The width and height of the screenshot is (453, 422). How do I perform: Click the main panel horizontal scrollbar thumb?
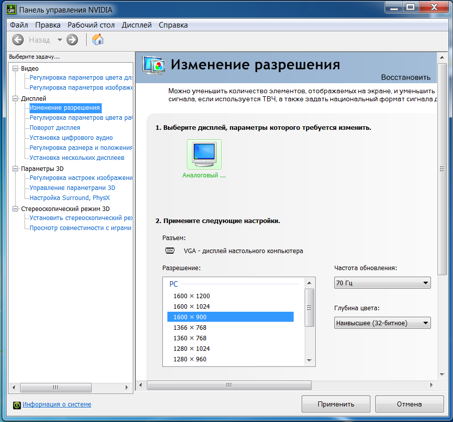click(x=229, y=385)
